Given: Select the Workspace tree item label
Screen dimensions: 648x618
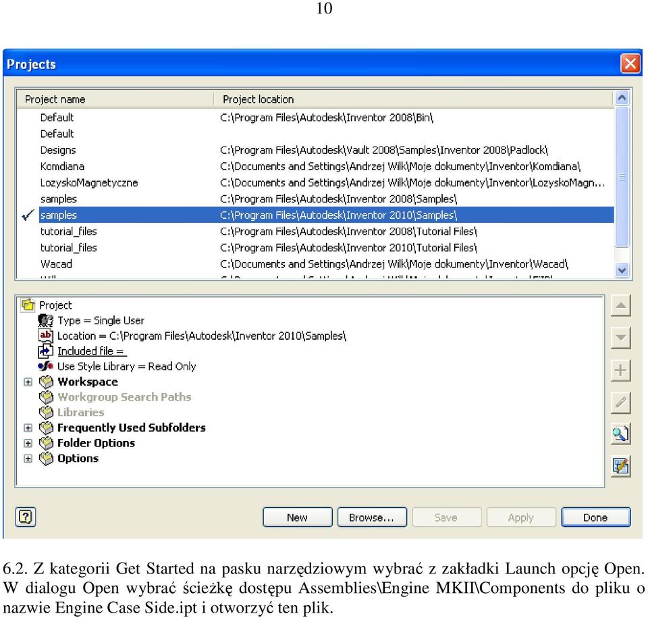Looking at the screenshot, I should [88, 382].
